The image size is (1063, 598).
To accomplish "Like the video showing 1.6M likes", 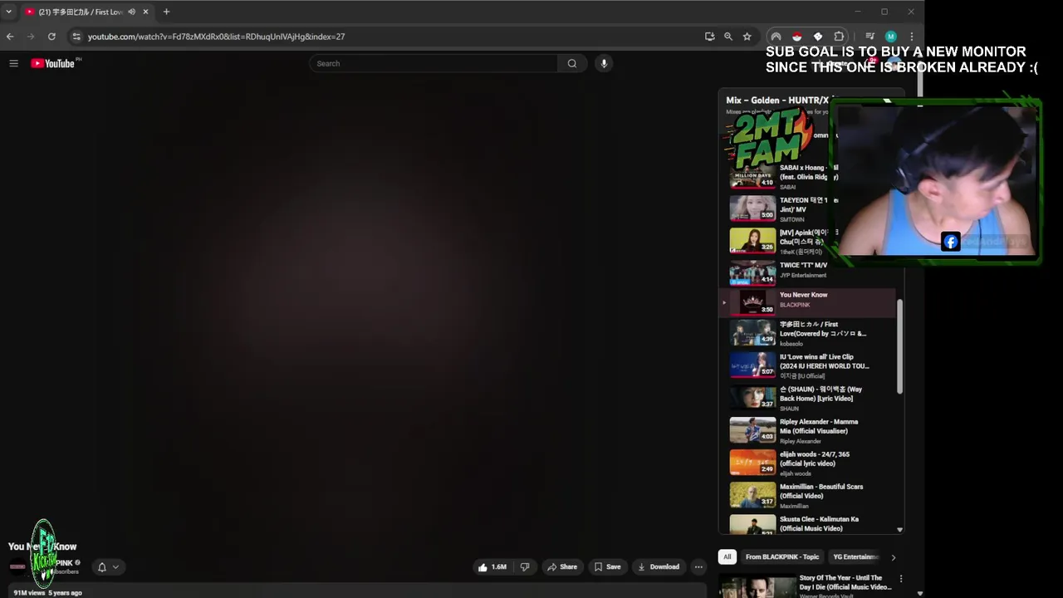I will point(492,567).
